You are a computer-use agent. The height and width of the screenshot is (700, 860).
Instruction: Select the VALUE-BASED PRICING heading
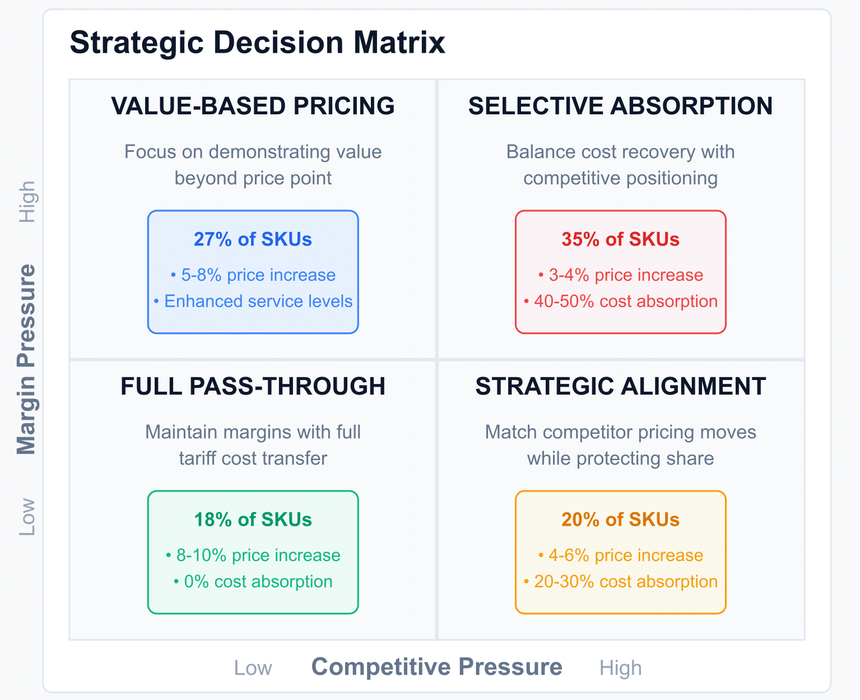point(253,106)
